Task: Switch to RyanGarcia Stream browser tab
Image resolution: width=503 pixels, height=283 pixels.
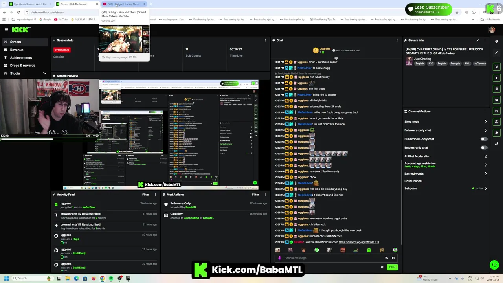Action: tap(30, 4)
